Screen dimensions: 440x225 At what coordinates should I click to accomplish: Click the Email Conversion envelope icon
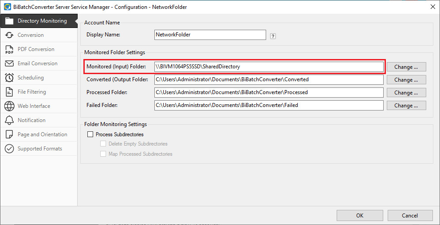9,63
